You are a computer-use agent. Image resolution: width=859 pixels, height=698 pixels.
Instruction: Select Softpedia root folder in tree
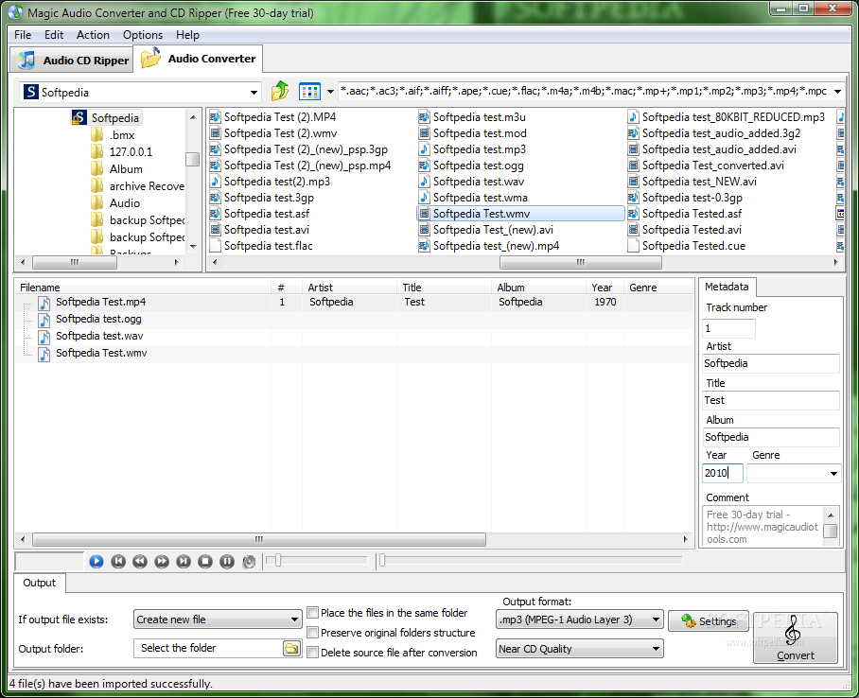pos(106,118)
